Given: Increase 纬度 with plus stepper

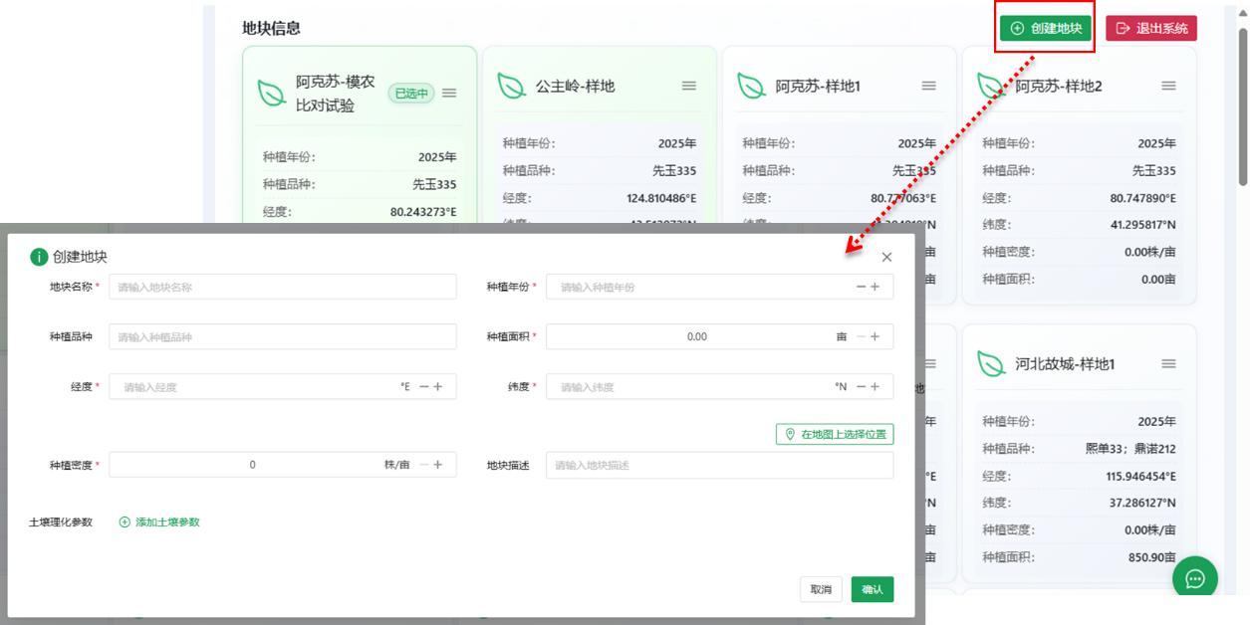Looking at the screenshot, I should 875,386.
